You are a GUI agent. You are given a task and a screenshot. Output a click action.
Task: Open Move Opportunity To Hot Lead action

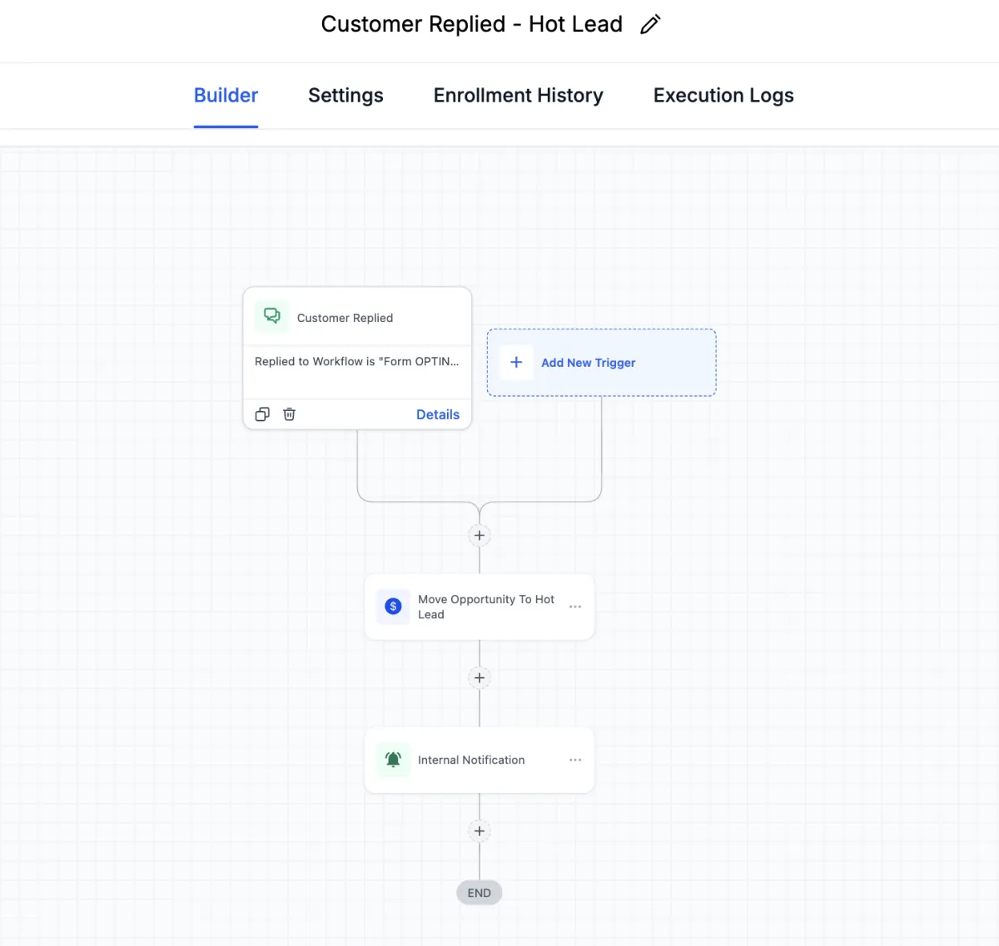click(480, 607)
